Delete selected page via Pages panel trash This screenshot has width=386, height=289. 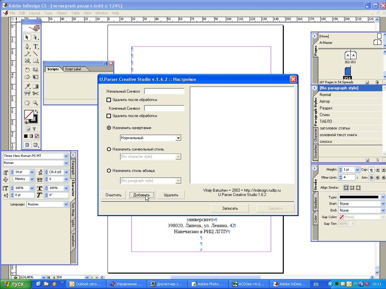tap(377, 82)
